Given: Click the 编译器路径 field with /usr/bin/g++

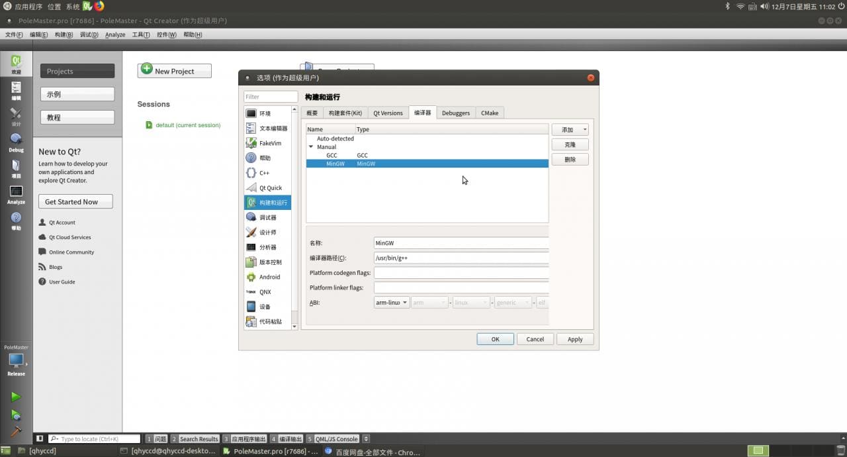Looking at the screenshot, I should 461,258.
